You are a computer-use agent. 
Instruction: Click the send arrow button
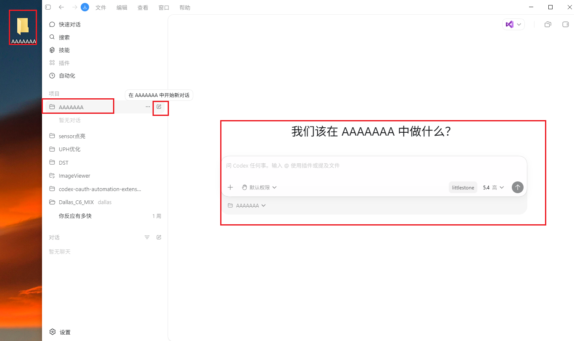[518, 187]
